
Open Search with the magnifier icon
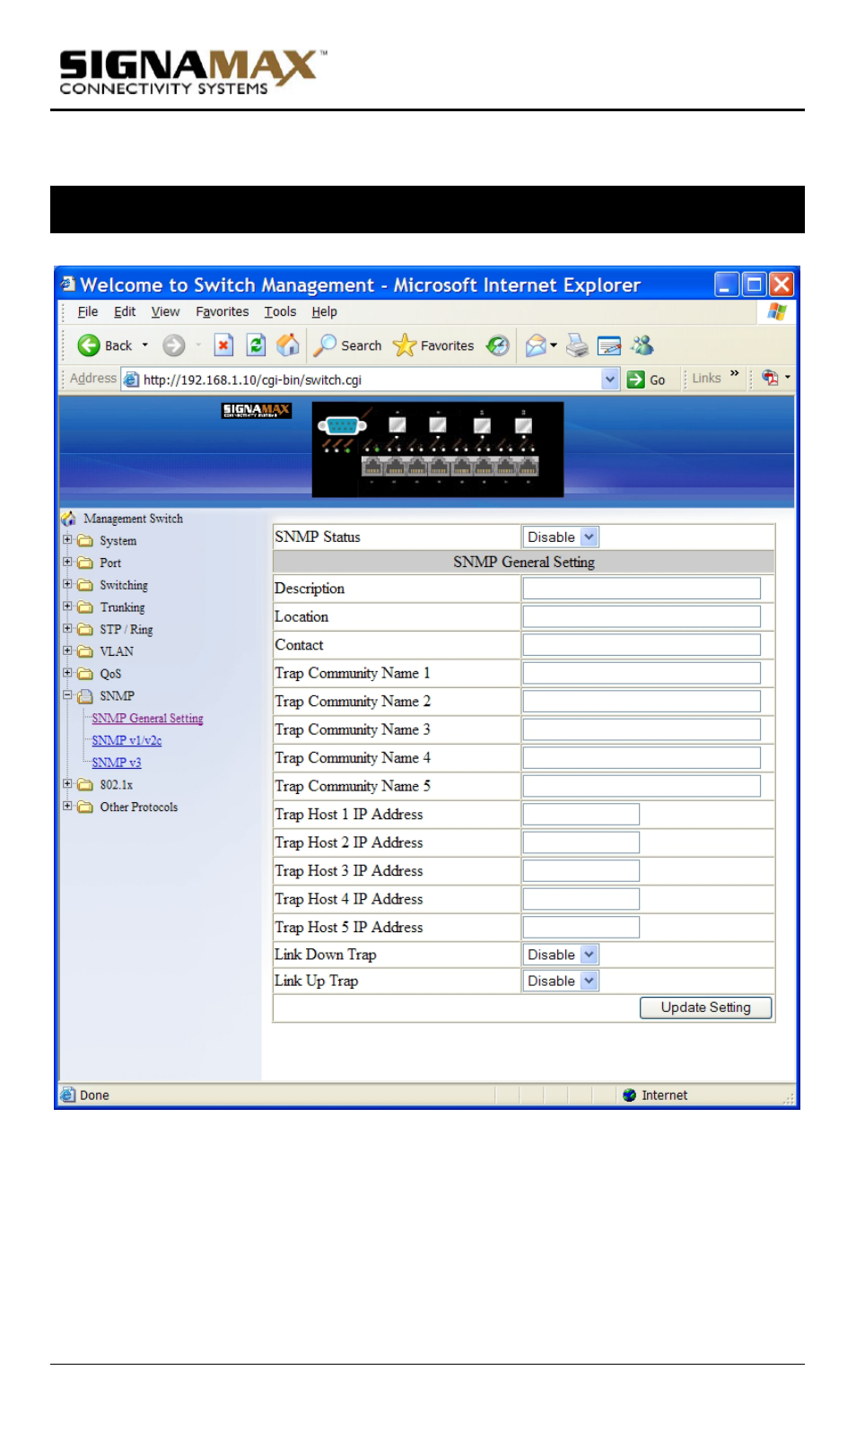tap(325, 345)
